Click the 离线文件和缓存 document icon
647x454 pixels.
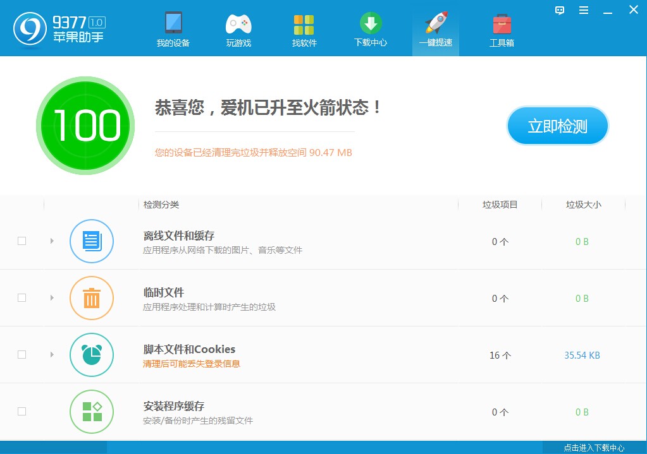click(x=91, y=241)
